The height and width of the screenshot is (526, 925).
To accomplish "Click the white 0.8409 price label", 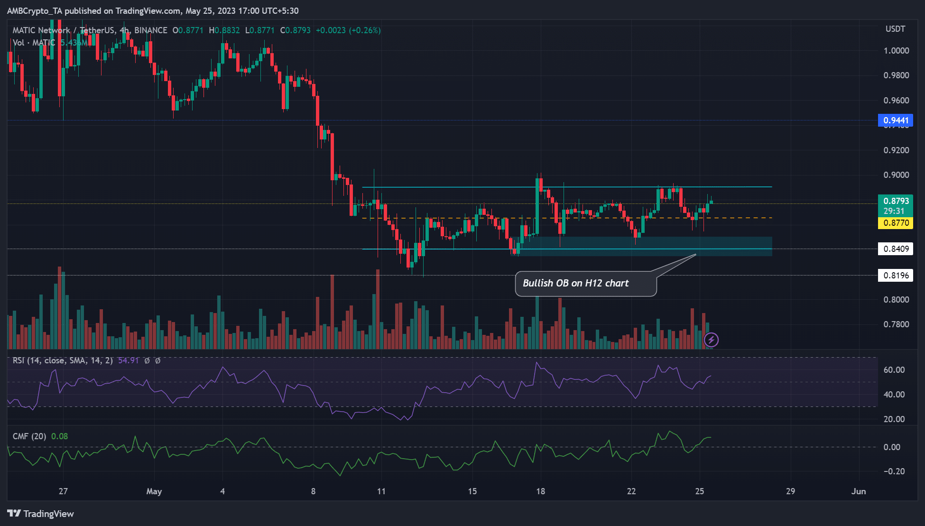I will click(896, 249).
